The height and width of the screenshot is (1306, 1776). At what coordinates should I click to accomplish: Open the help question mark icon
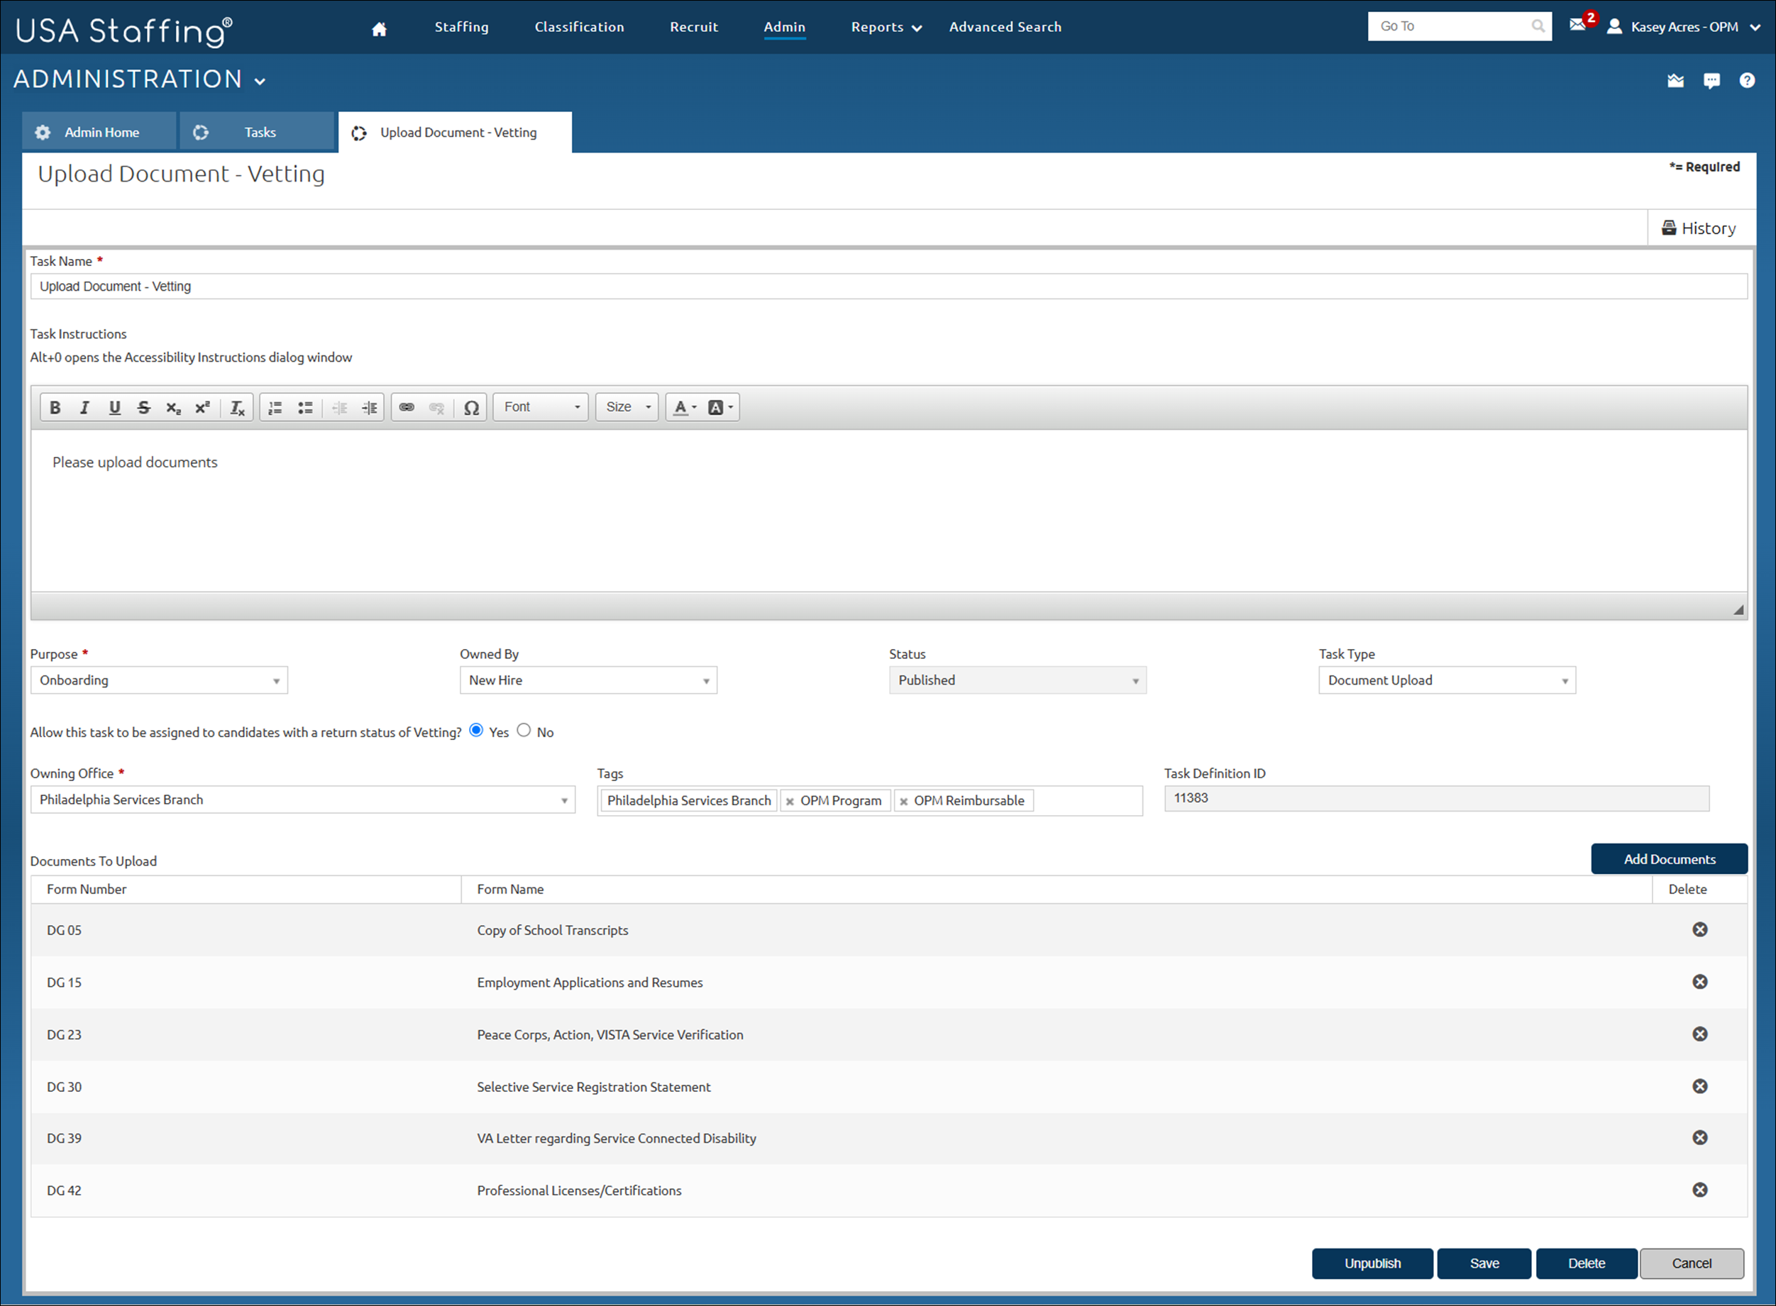tap(1748, 81)
